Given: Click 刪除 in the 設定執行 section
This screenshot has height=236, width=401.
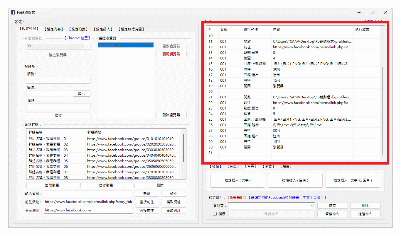Looking at the screenshot, I should coord(365,206).
